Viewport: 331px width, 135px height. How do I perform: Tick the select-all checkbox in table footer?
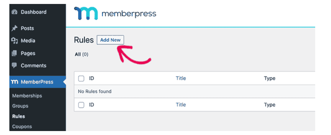[x=81, y=105]
